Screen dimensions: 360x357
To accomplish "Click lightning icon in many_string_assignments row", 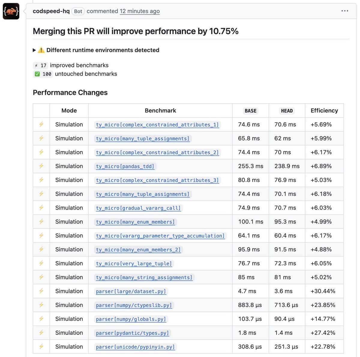I will [x=41, y=277].
